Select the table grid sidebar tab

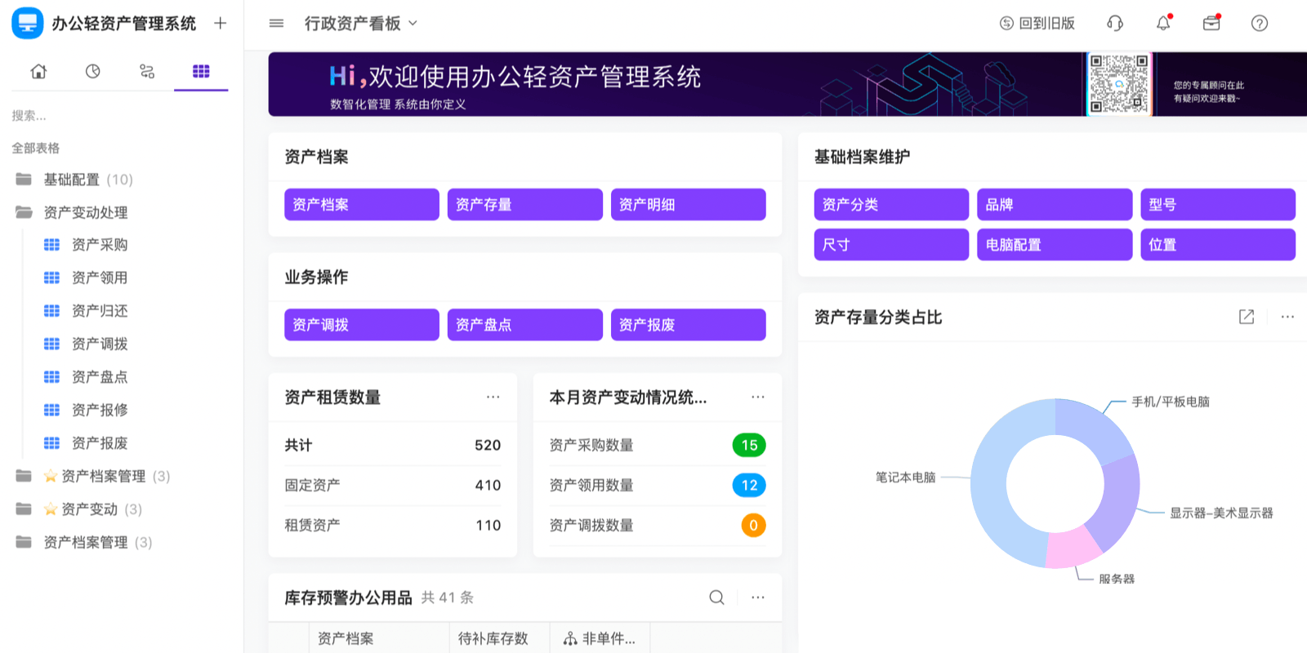point(201,72)
